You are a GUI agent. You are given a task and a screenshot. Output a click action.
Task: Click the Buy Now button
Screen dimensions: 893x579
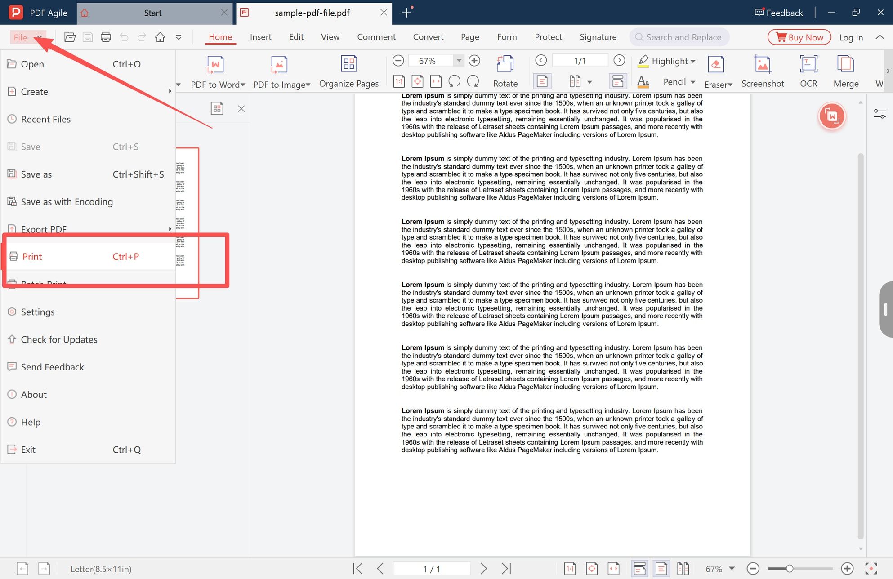click(x=799, y=37)
